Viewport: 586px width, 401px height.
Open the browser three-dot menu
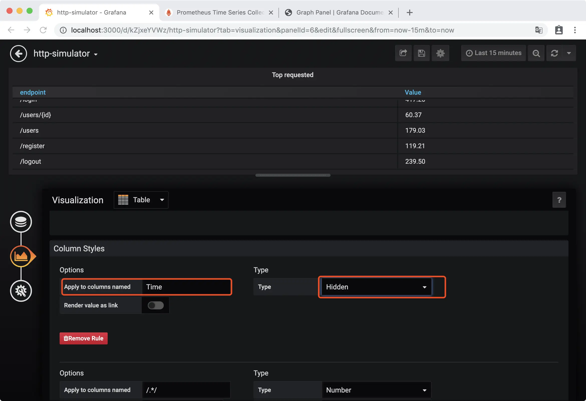575,30
